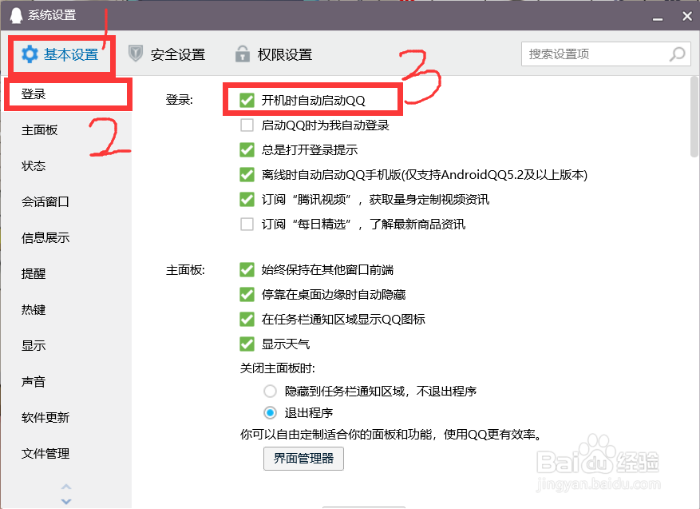Click the 主面板: section label
The width and height of the screenshot is (700, 509).
point(185,270)
